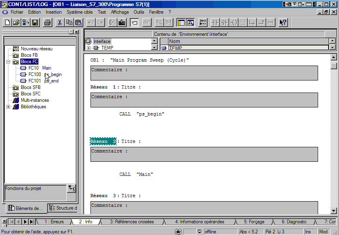Click the program editor scrollbar down arrow
Viewport: 339px width, 235px height.
coord(334,210)
